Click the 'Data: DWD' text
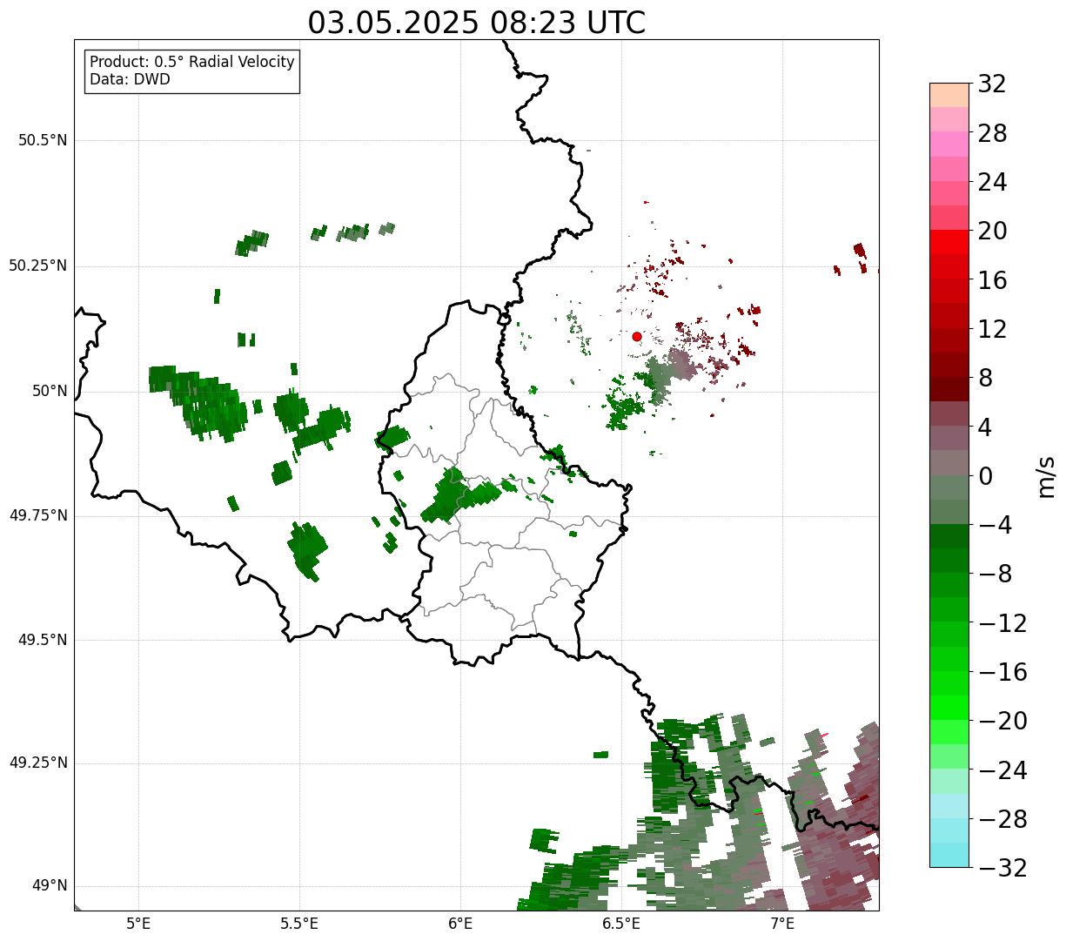The image size is (1066, 941). (131, 79)
